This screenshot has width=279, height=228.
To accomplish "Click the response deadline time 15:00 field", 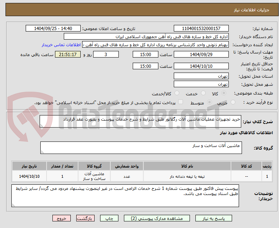I will coord(146,54).
